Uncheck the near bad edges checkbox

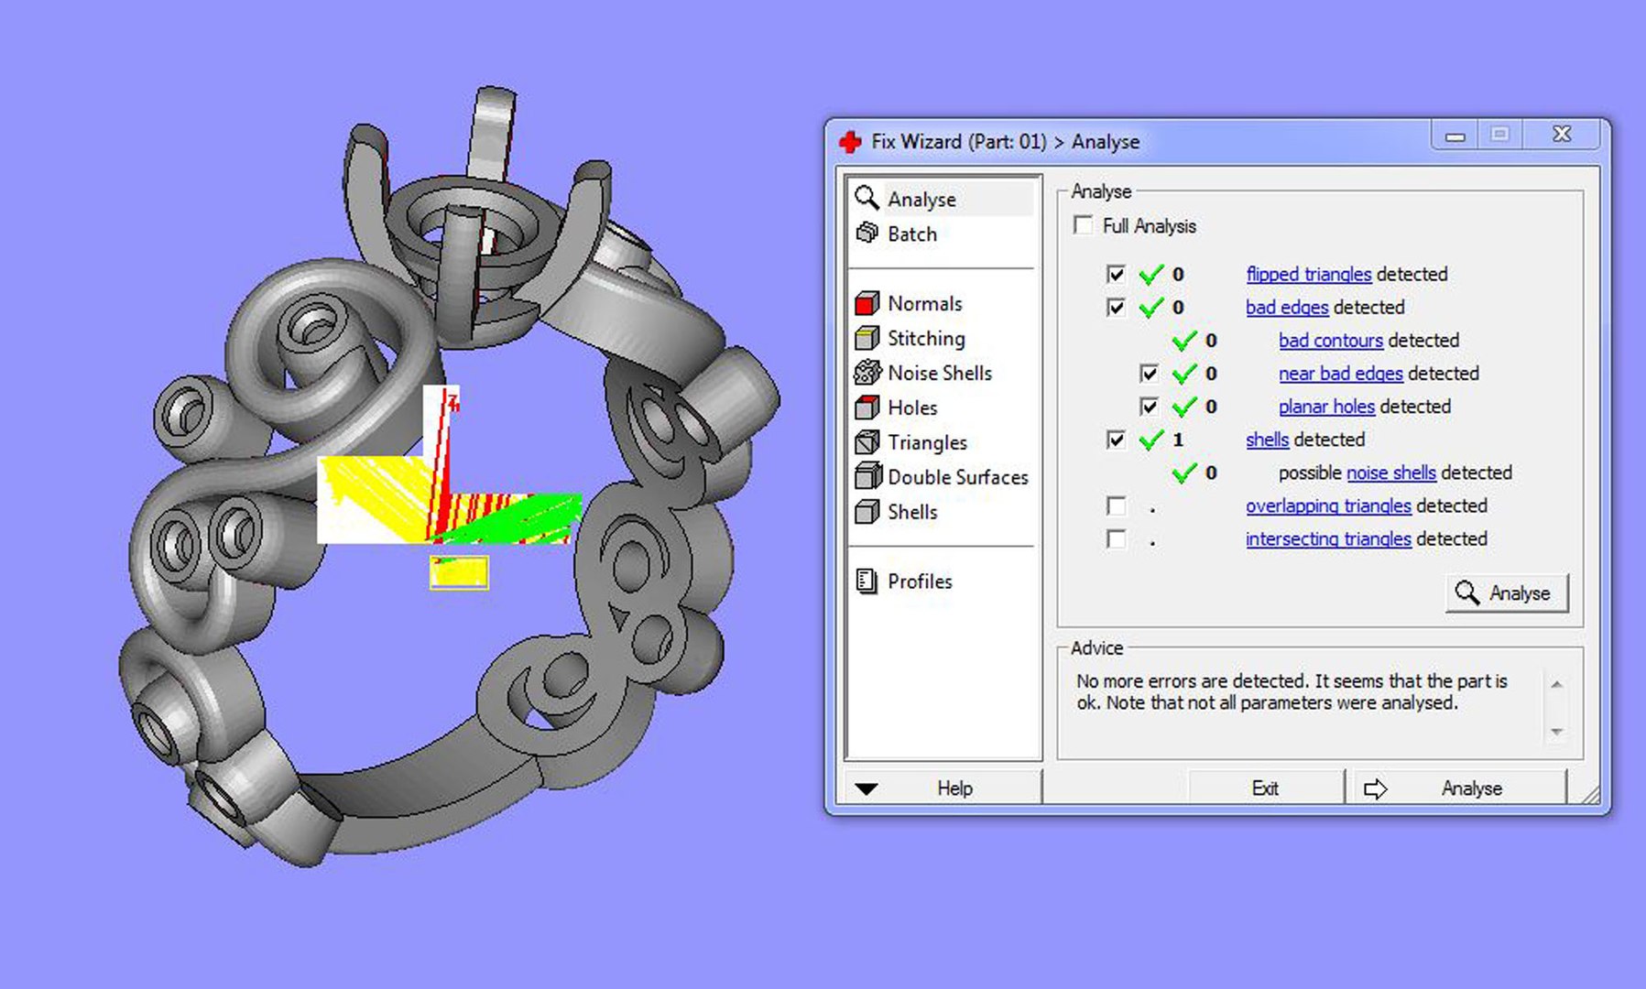pyautogui.click(x=1149, y=374)
